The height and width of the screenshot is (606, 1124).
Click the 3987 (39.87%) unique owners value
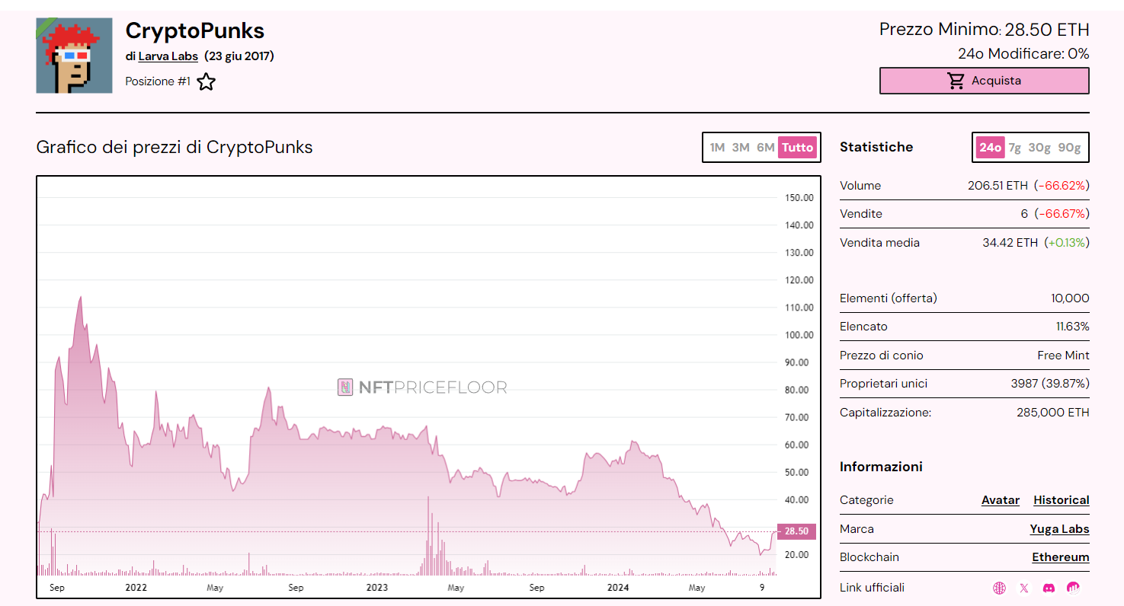click(1050, 384)
